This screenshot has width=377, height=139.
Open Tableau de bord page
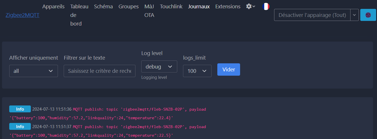[x=79, y=15]
